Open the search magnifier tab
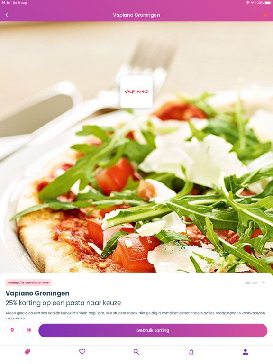 click(136, 352)
